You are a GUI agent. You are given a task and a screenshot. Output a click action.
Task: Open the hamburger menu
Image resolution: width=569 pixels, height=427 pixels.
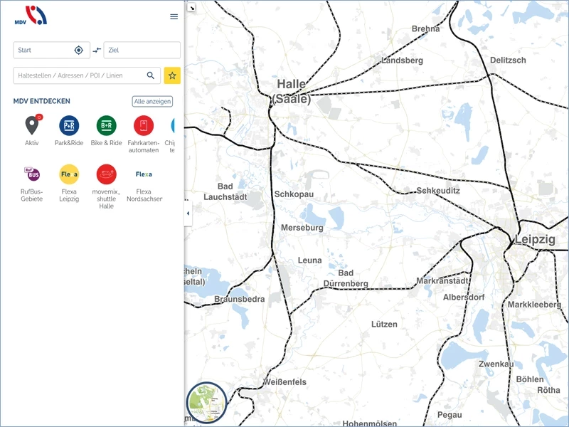pos(174,16)
